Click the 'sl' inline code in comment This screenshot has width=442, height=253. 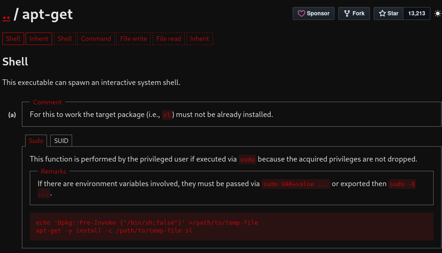167,115
